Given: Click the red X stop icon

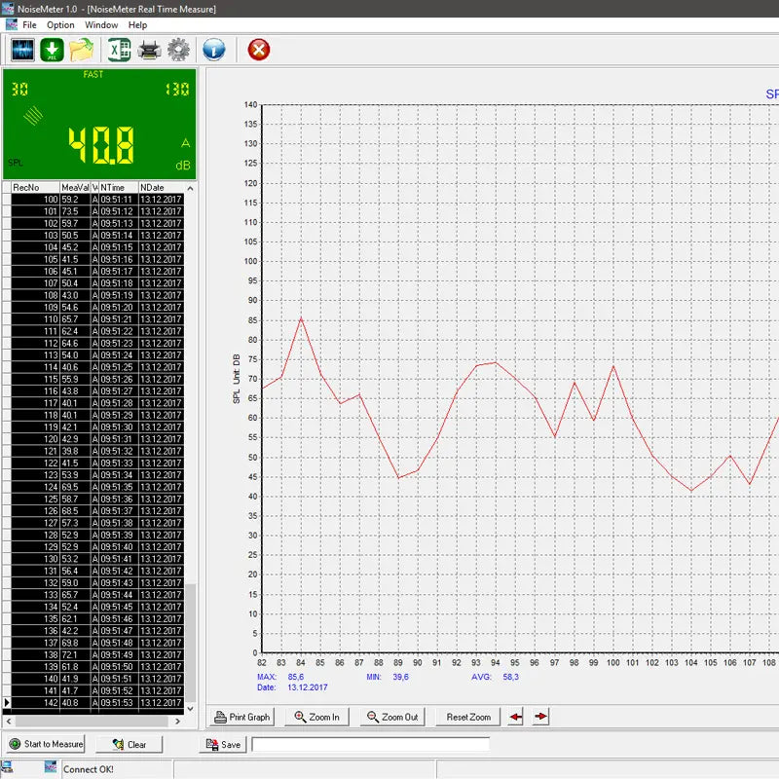Looking at the screenshot, I should [258, 49].
